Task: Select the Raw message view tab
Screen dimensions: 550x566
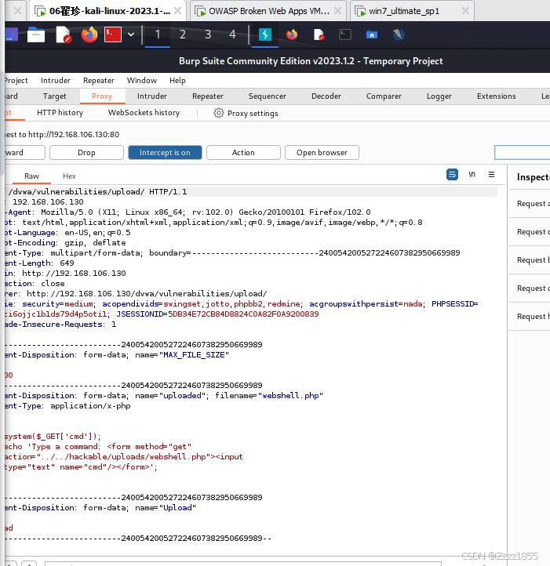Action: pos(31,176)
